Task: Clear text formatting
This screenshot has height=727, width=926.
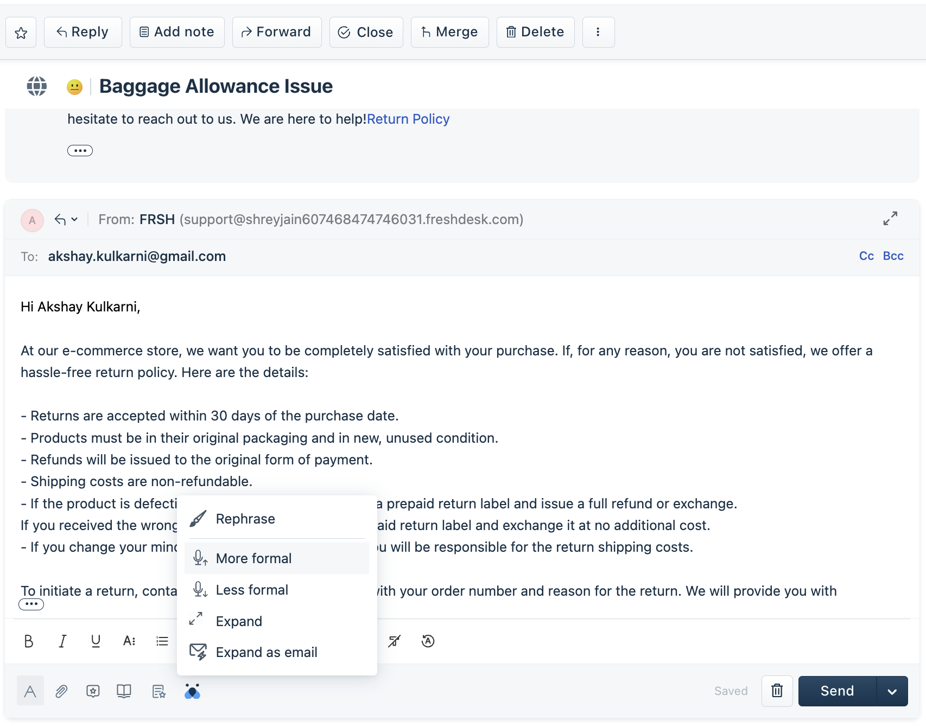Action: pyautogui.click(x=394, y=641)
